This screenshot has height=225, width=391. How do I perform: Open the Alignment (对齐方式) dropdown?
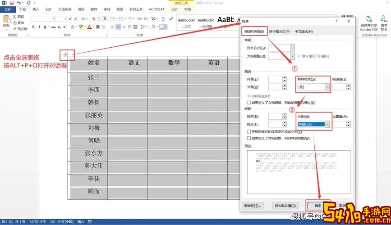pyautogui.click(x=293, y=48)
